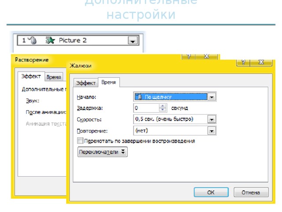Viewport: 282px width, 212px height.
Task: Switch to Эффект tab in Жалюзи dialog
Action: [86, 83]
